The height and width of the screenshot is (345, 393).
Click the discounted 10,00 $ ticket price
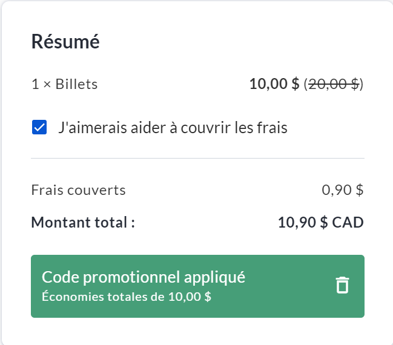click(x=274, y=84)
